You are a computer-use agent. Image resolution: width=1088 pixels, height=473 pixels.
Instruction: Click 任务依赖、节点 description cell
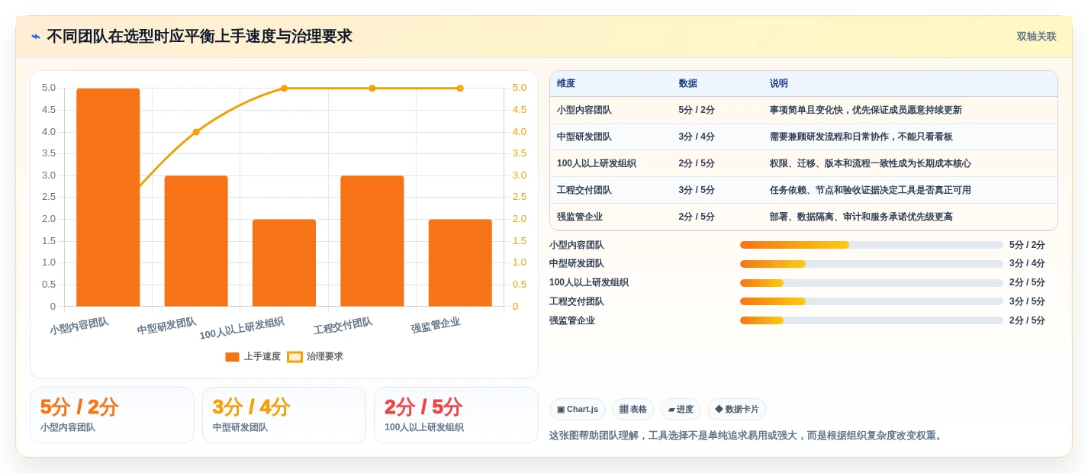(x=871, y=190)
